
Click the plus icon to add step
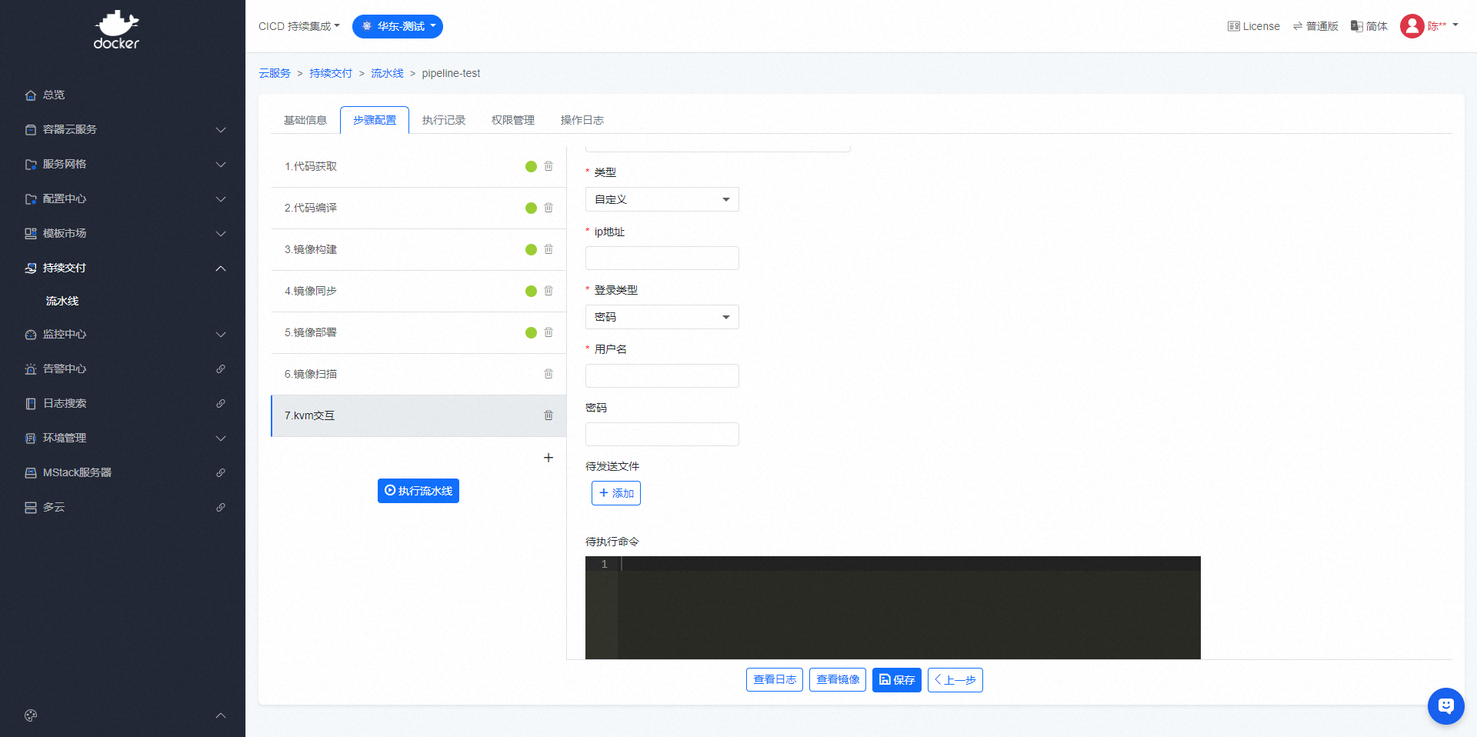pos(548,458)
